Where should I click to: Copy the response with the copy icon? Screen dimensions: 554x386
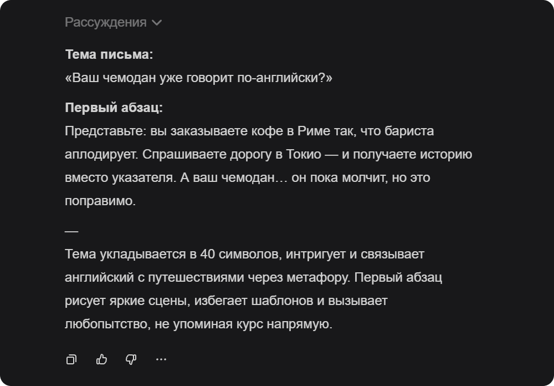coord(71,359)
